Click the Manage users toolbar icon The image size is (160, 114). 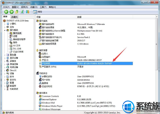(x=28, y=12)
